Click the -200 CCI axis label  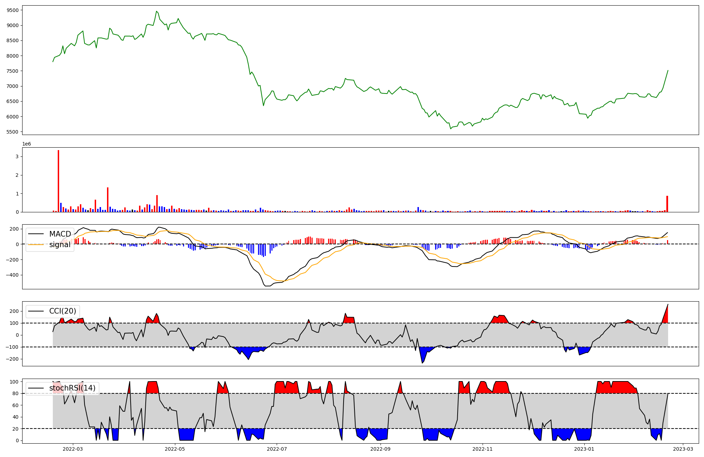(12, 359)
